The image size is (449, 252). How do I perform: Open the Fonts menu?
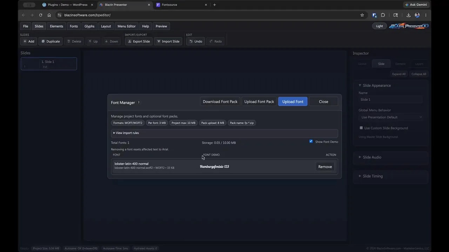click(x=74, y=26)
